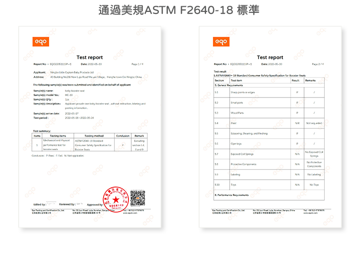Select the 'Small parts' test item row

tap(237, 103)
